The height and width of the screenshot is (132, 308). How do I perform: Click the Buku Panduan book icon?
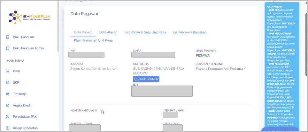8,37
